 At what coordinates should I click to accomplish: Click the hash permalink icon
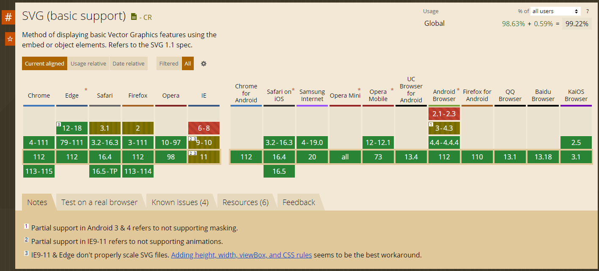pos(8,18)
